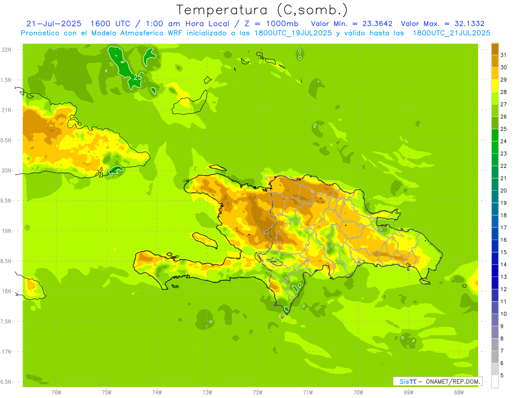Click the "20N" latitude axis label
This screenshot has width=515, height=398.
(x=7, y=170)
